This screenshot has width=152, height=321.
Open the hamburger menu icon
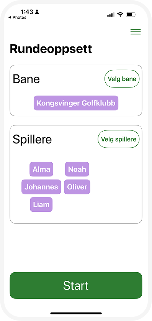(x=136, y=32)
